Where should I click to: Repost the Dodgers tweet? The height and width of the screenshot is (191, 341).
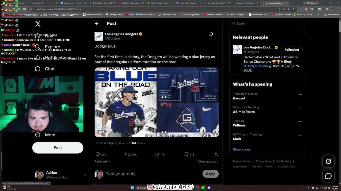click(127, 154)
